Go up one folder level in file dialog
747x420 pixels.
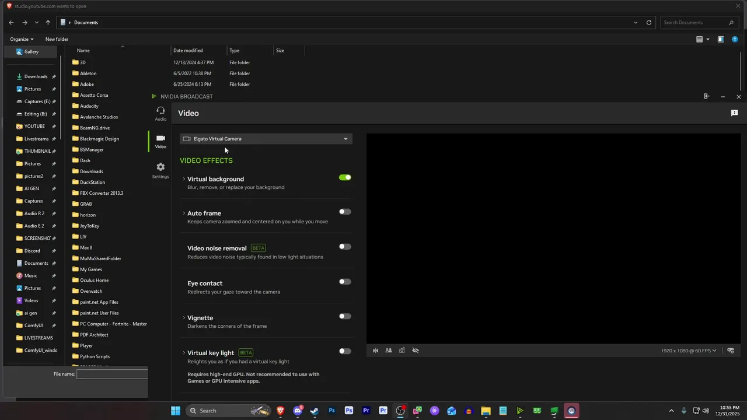[x=48, y=23]
